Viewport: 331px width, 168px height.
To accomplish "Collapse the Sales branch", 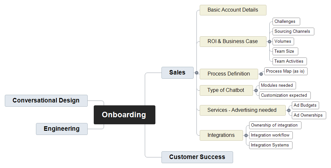I will pyautogui.click(x=196, y=73).
